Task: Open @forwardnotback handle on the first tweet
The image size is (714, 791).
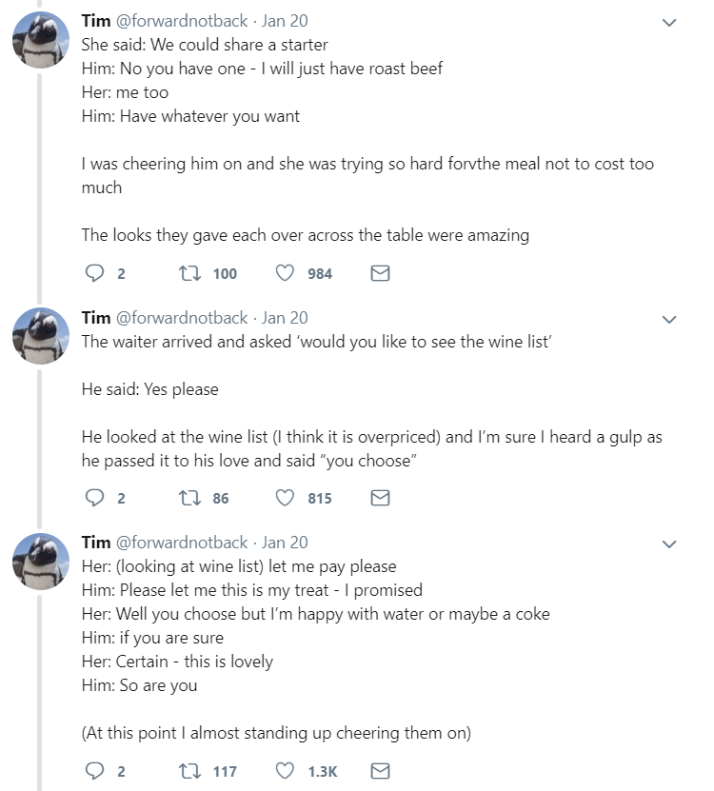Action: (x=182, y=21)
